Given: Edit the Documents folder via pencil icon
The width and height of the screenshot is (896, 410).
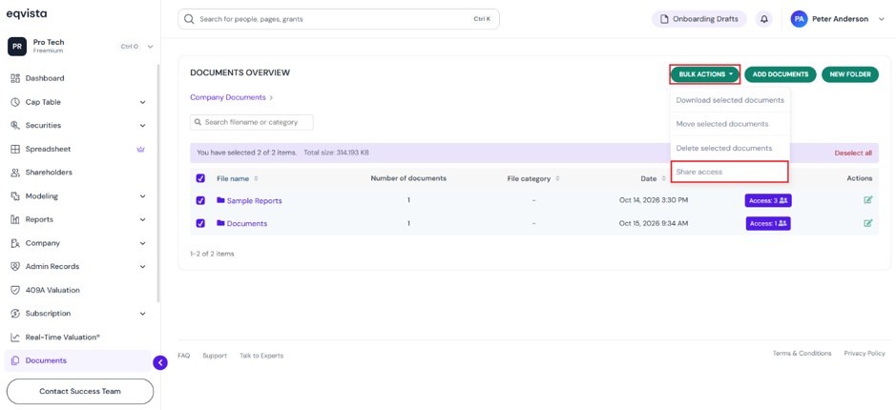Looking at the screenshot, I should pos(868,223).
